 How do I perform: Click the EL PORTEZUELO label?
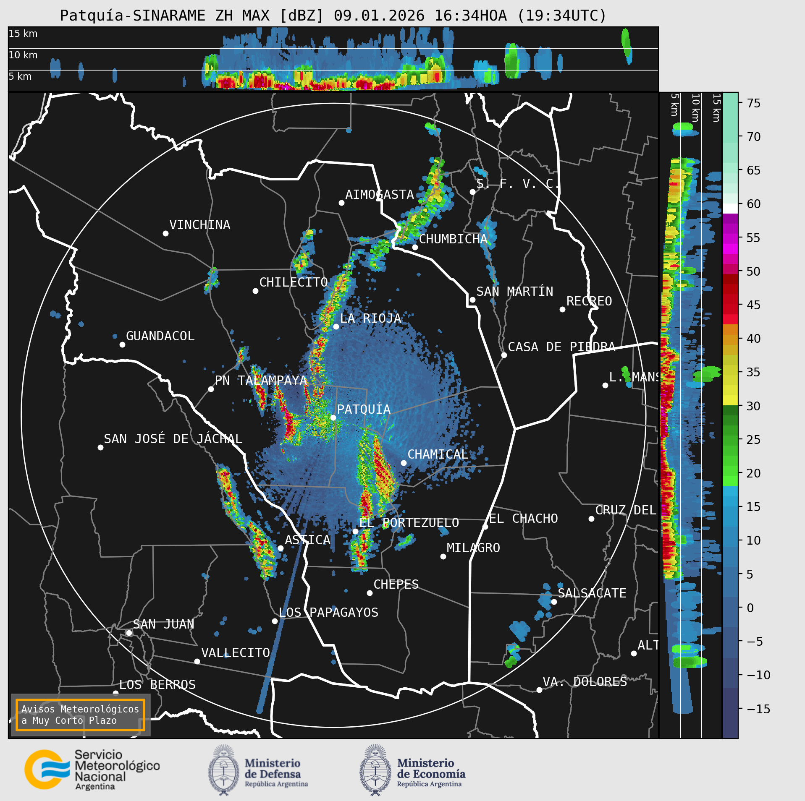[x=409, y=523]
